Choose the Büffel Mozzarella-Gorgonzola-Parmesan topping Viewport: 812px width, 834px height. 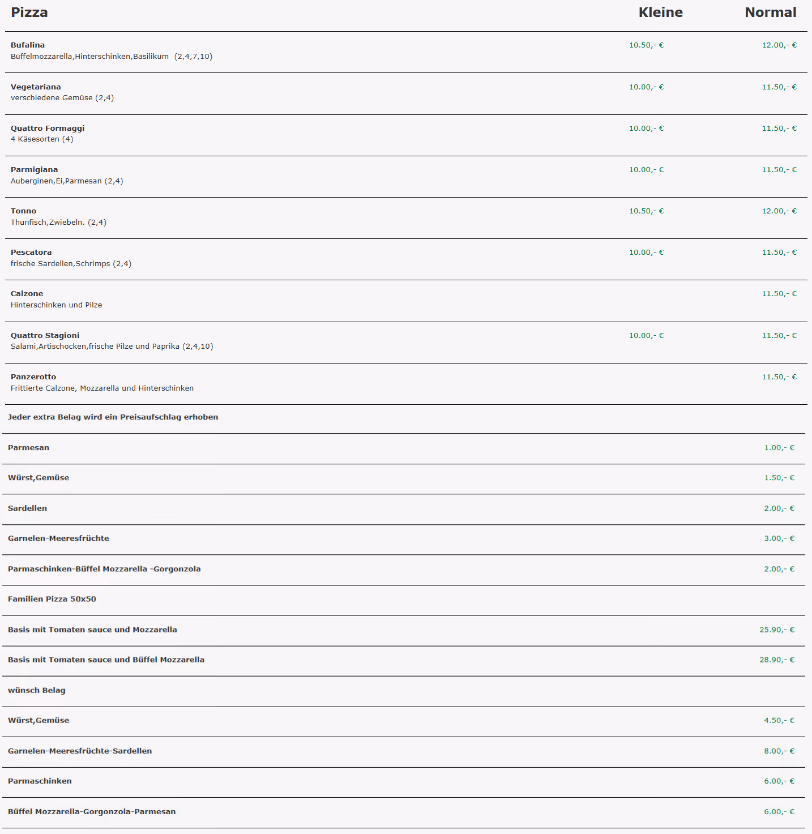click(x=92, y=811)
